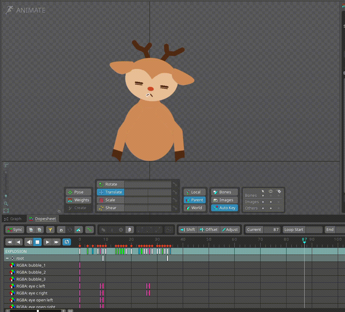Screen dimensions: 345x312
Task: Click the lock icon in the Dopesheet toolbar
Action: 61,229
